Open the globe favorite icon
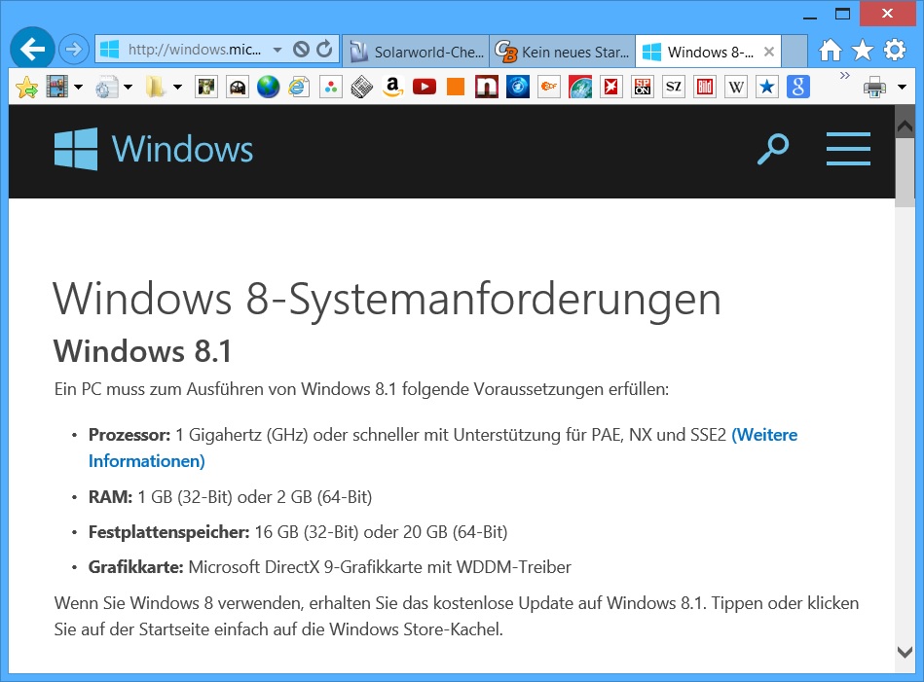 [268, 88]
